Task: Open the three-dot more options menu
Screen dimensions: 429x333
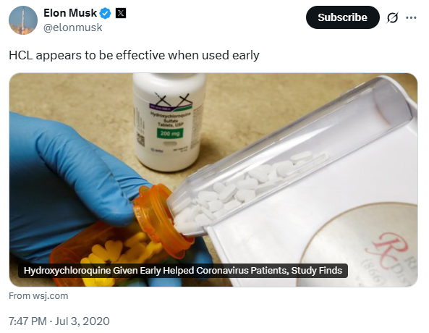Action: coord(411,17)
